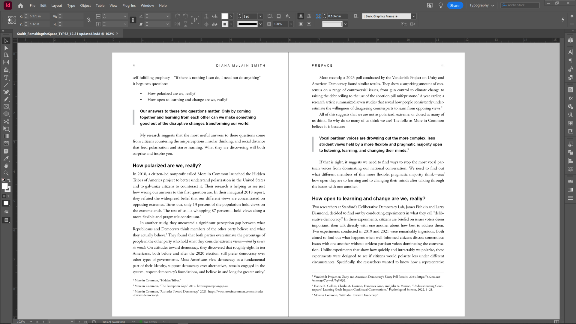Open the object style dropdown arrow
576x324 pixels.
coord(414,16)
